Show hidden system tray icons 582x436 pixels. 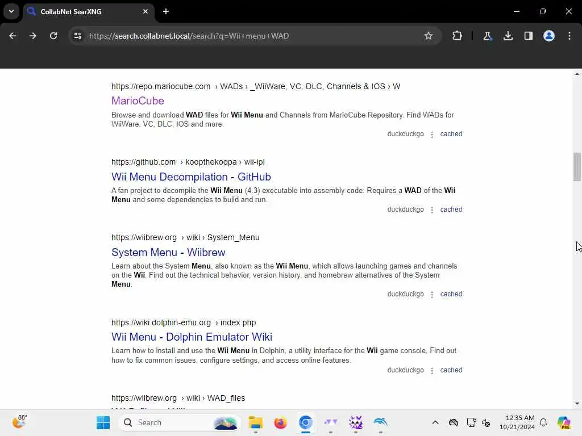(435, 422)
